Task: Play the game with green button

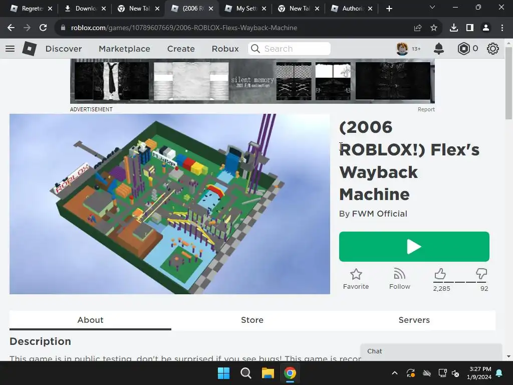Action: 414,247
